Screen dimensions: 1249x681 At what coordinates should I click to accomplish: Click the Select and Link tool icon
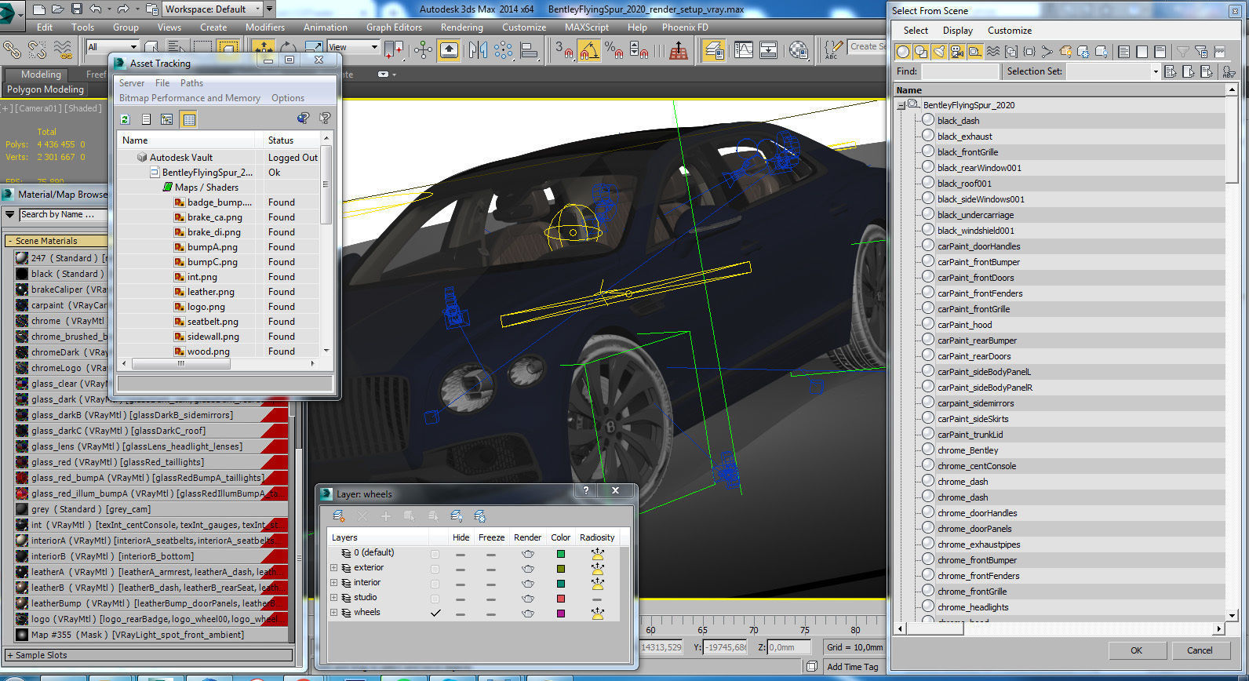point(12,49)
